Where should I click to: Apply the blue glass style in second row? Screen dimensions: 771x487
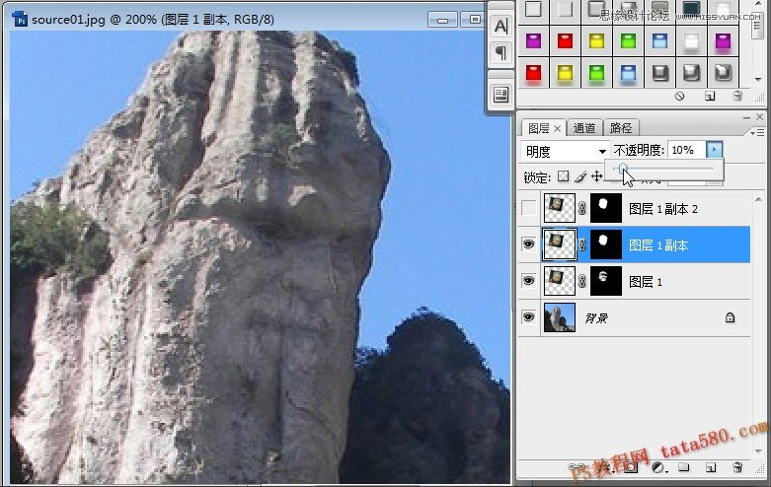pos(659,40)
